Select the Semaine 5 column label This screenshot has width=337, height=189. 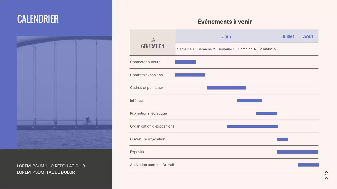click(267, 49)
